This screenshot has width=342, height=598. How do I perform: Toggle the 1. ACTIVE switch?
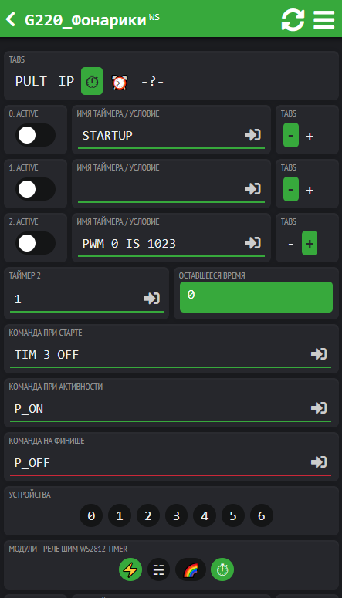35,189
